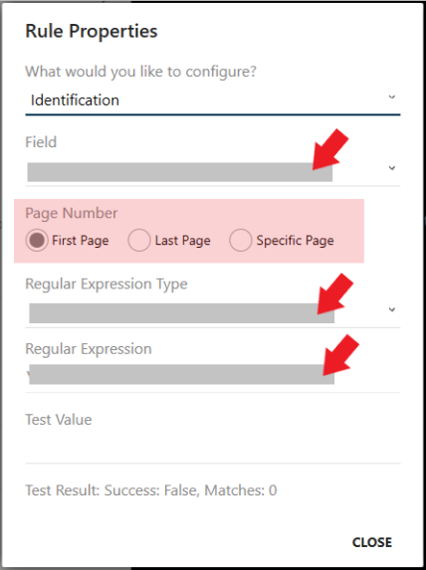
Task: Click the chevron arrow beside Identification
Action: [x=392, y=96]
